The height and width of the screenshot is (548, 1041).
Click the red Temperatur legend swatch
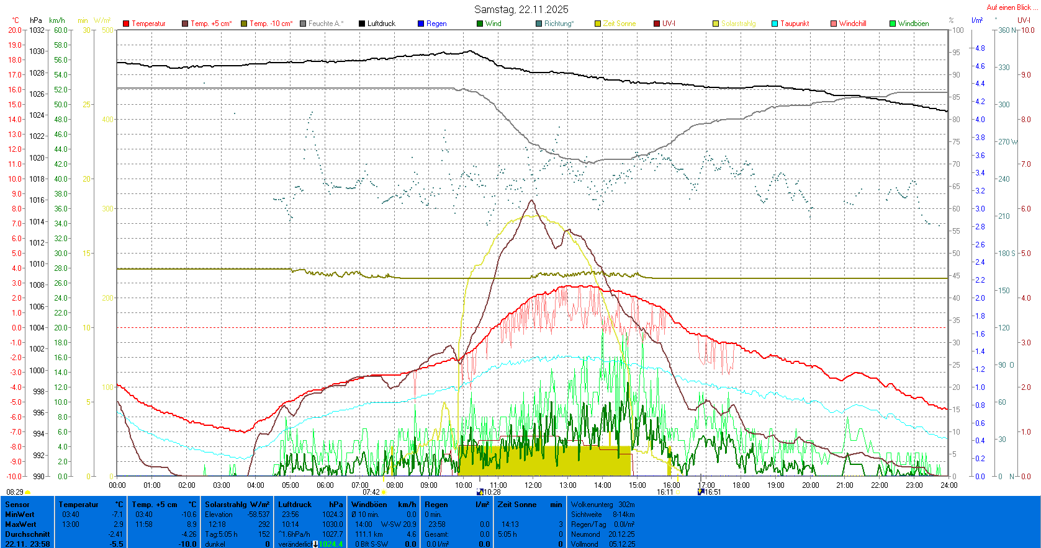[x=126, y=24]
